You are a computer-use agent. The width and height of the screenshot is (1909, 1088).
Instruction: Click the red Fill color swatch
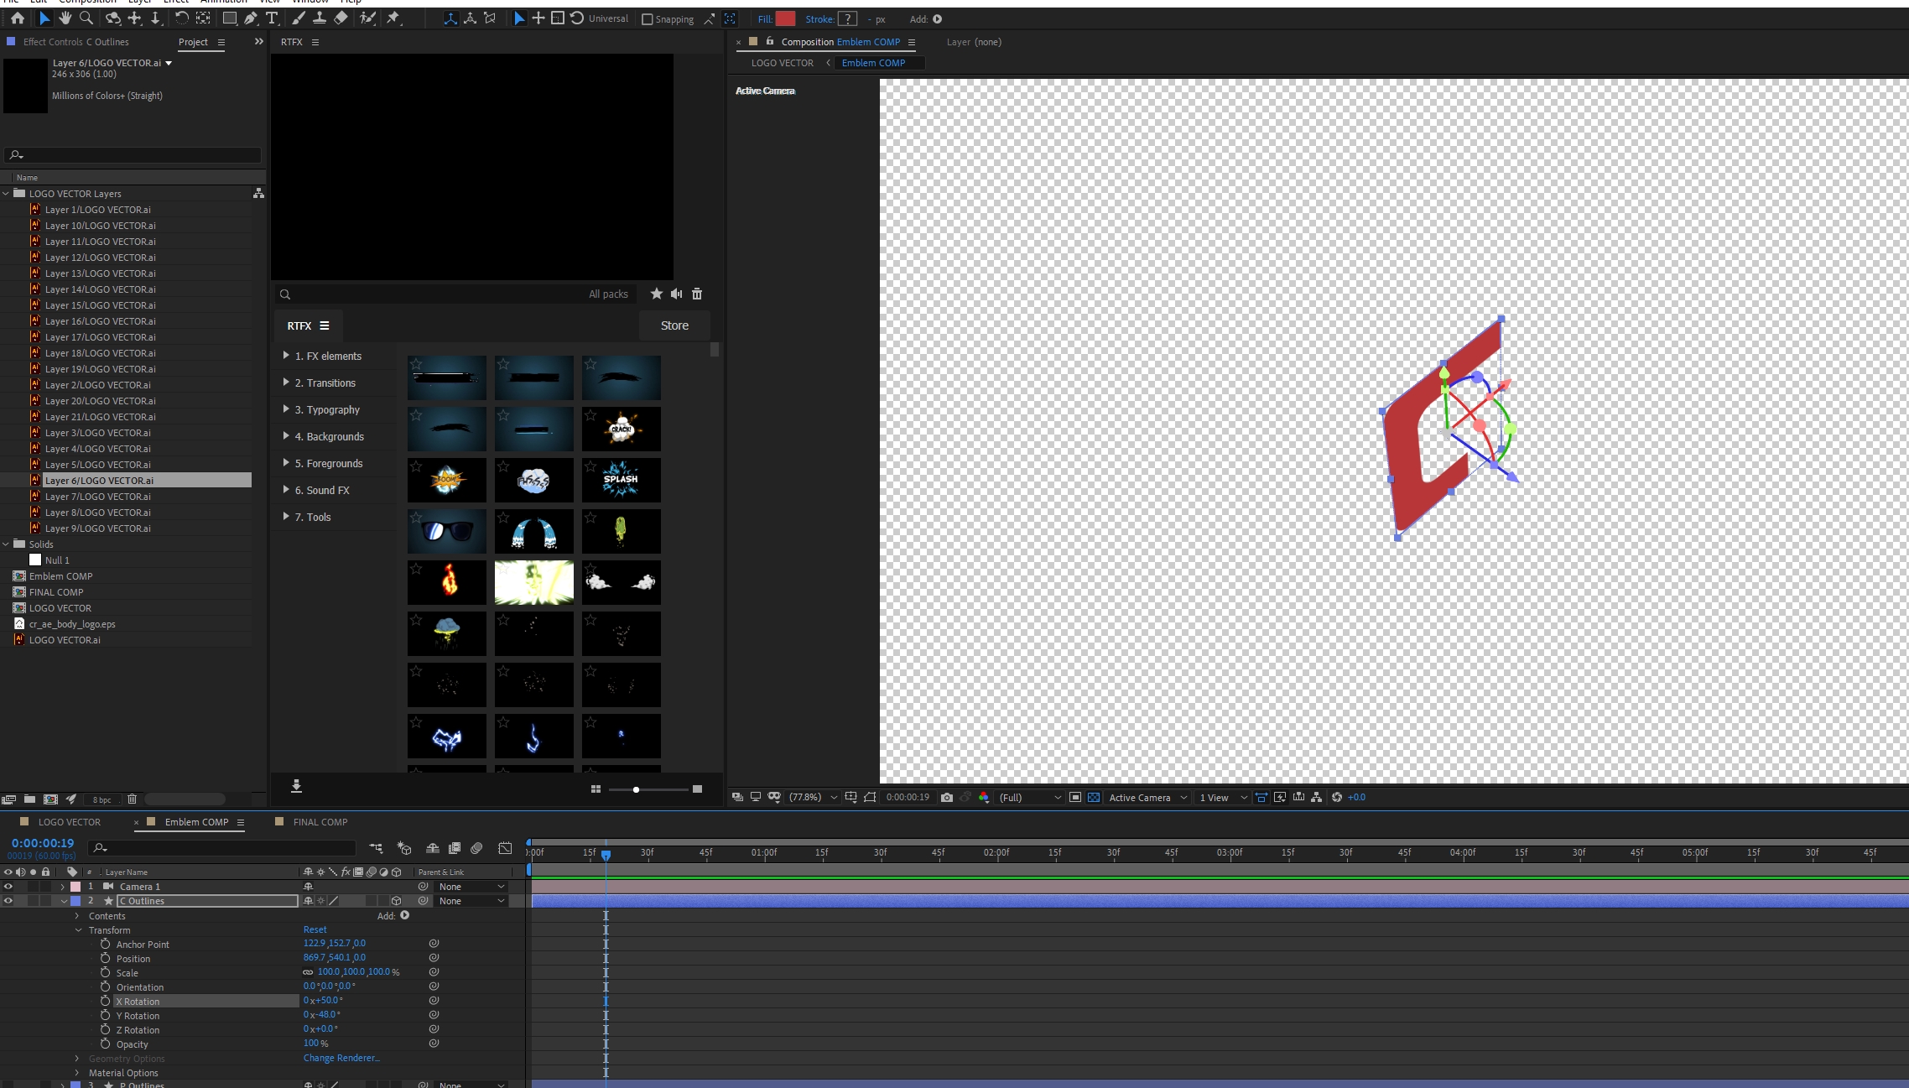click(785, 19)
